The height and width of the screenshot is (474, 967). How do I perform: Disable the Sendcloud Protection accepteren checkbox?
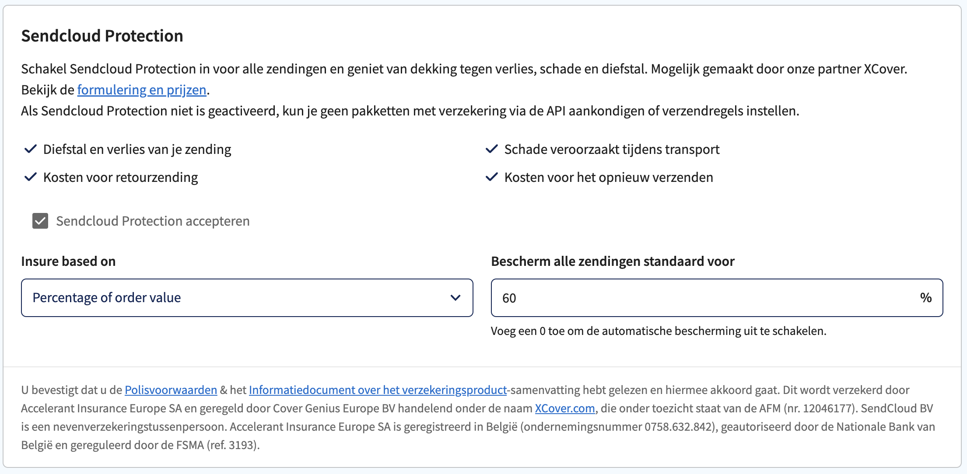click(40, 221)
